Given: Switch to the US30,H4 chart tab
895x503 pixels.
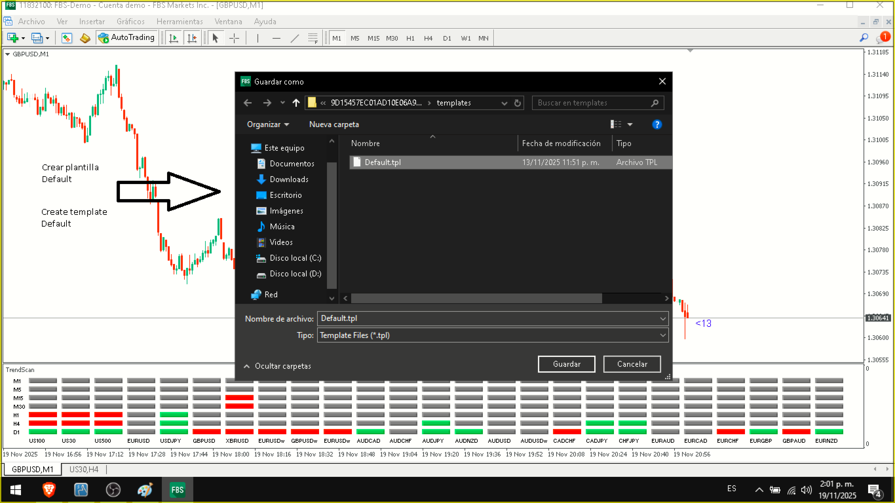Looking at the screenshot, I should click(85, 470).
